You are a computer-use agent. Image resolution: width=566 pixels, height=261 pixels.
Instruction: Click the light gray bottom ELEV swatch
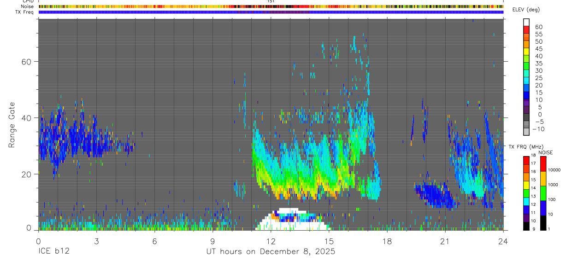tap(526, 132)
